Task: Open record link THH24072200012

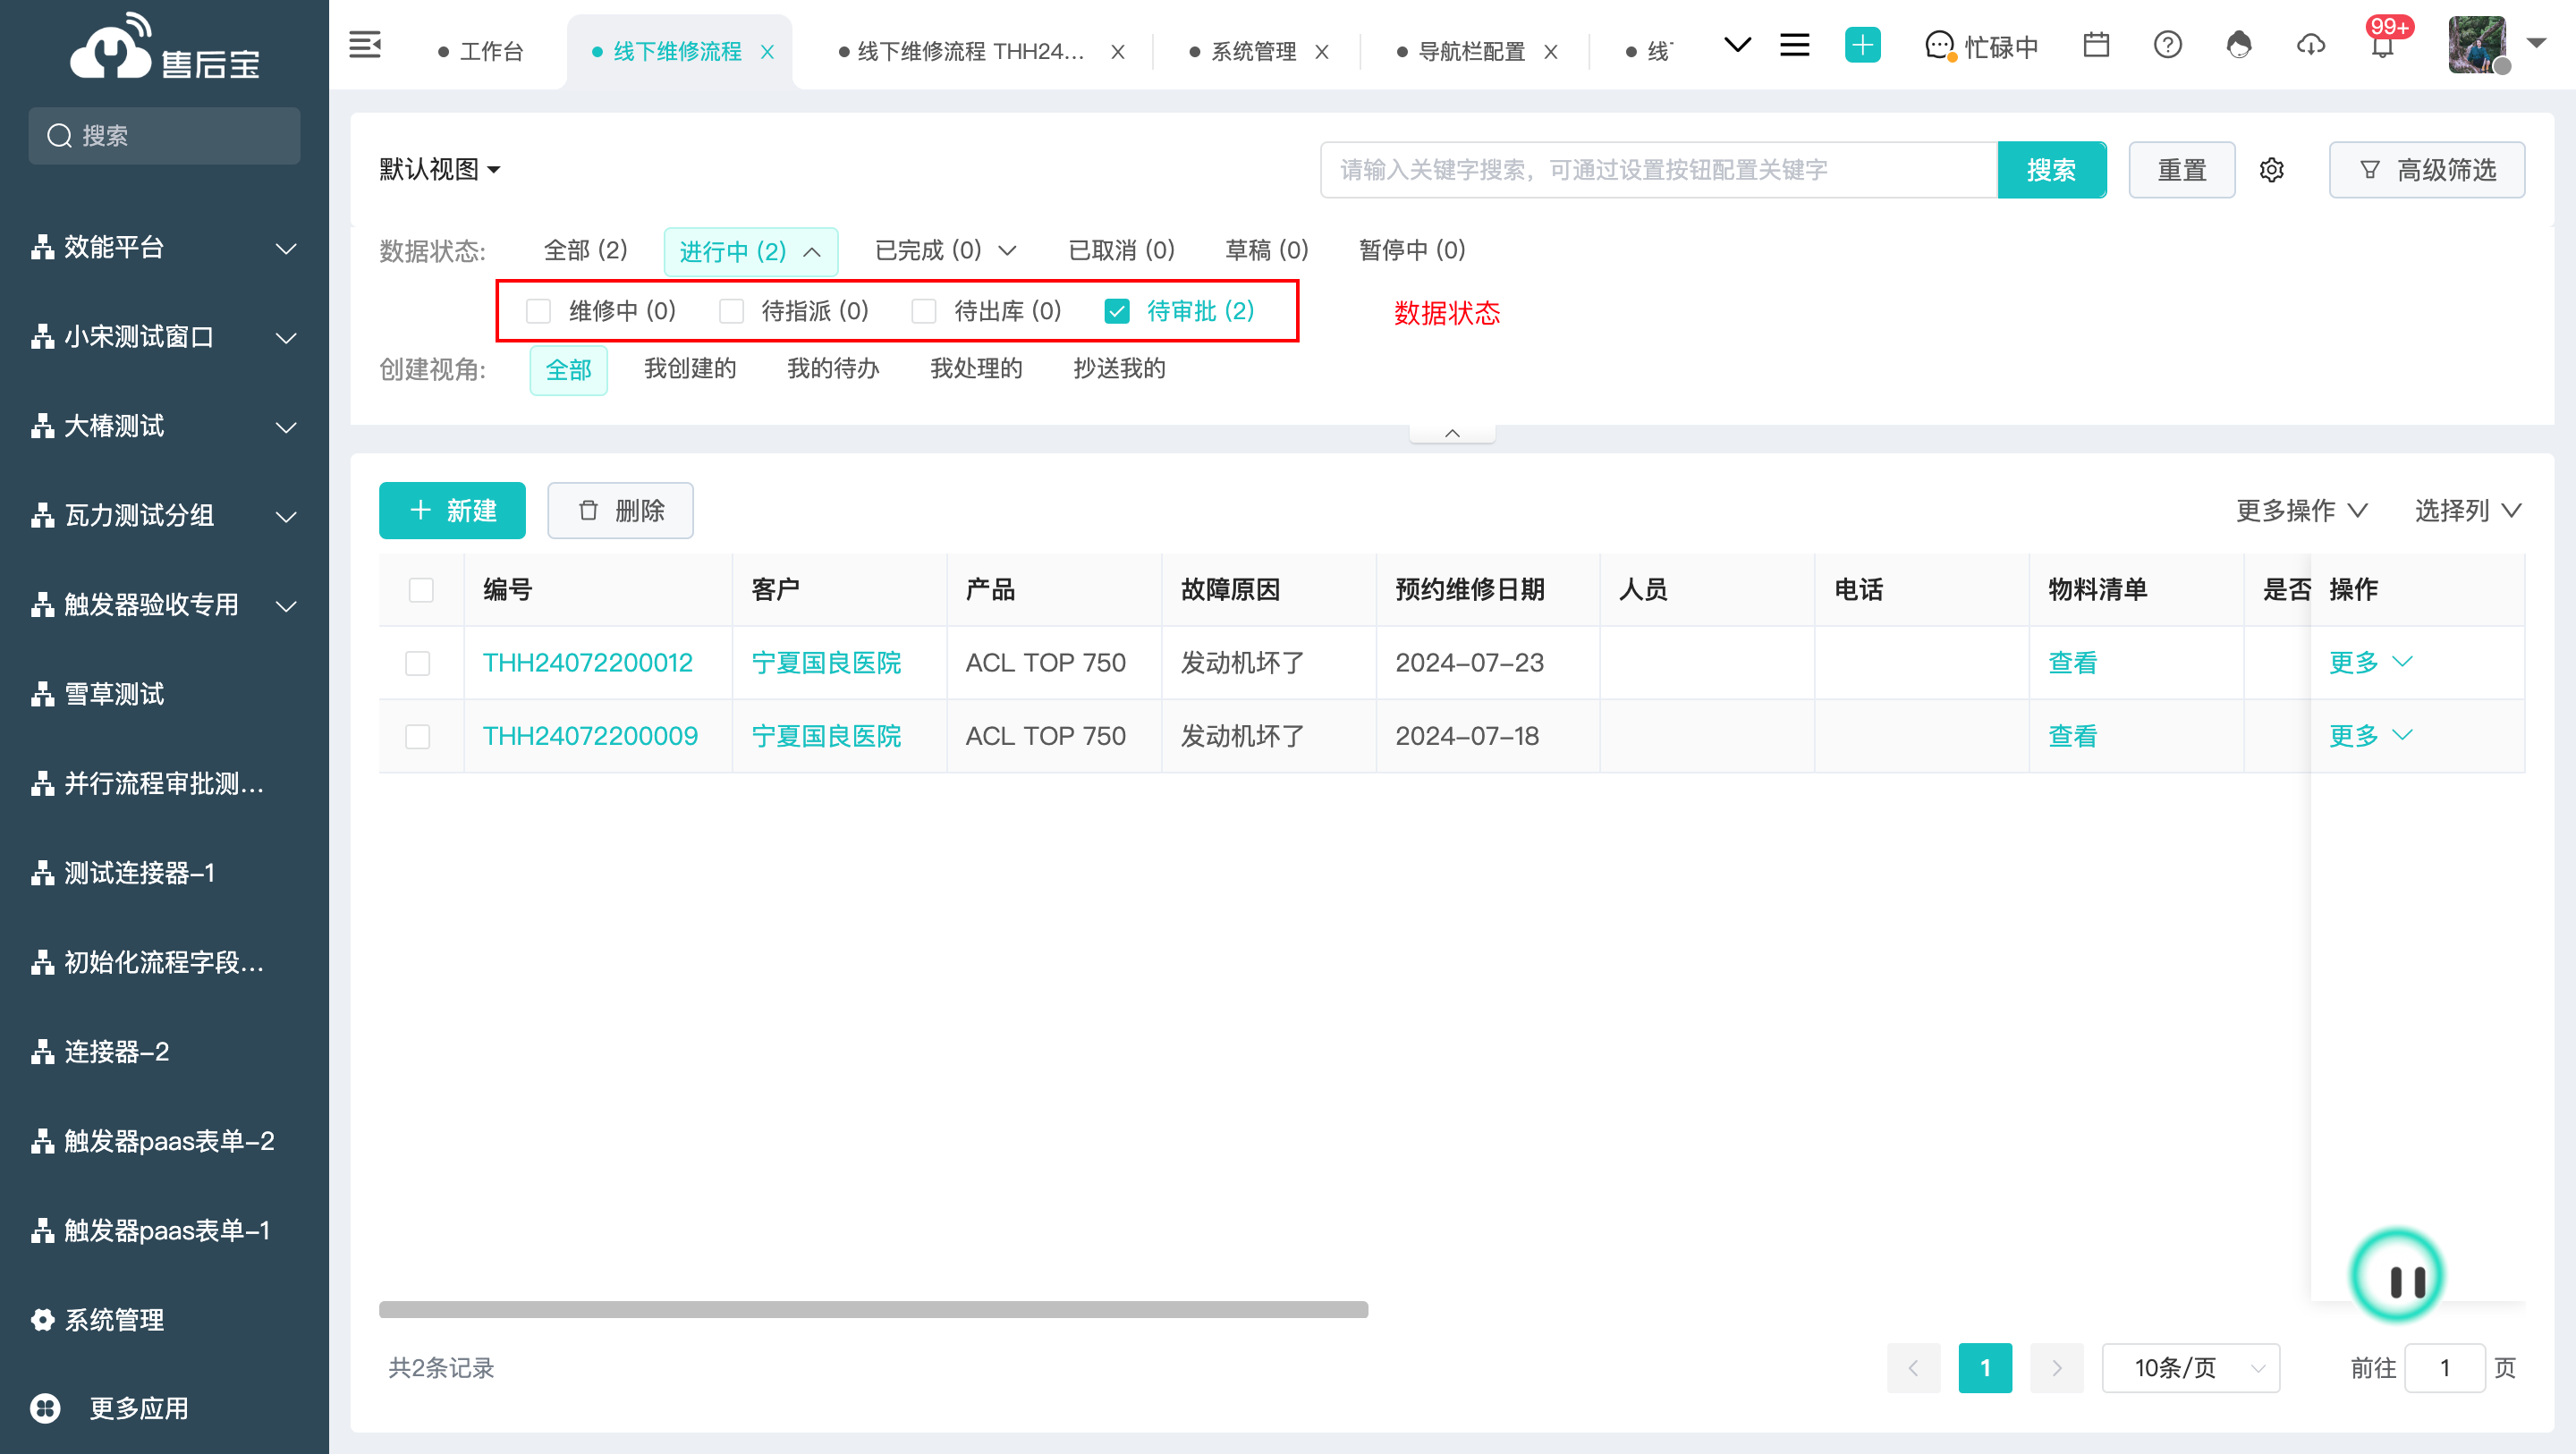Action: 588,663
